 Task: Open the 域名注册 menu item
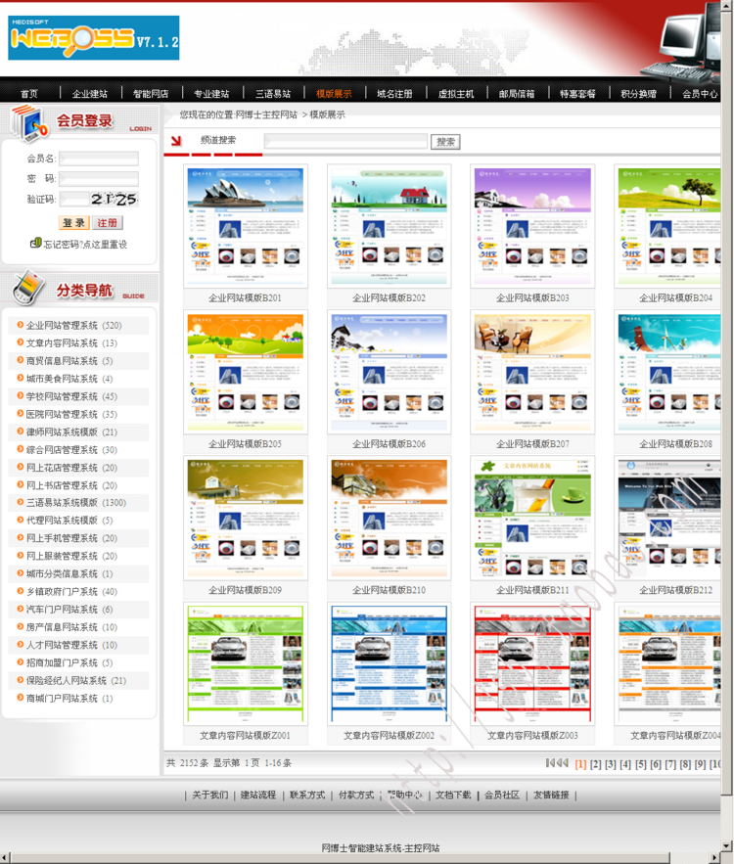[394, 94]
